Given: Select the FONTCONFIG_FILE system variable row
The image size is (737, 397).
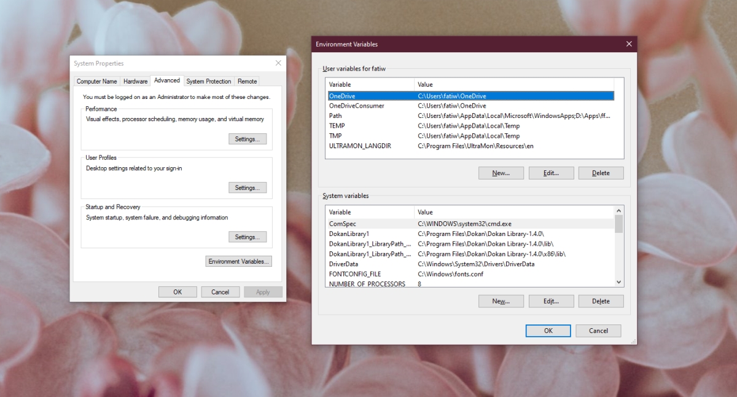Looking at the screenshot, I should [x=470, y=273].
